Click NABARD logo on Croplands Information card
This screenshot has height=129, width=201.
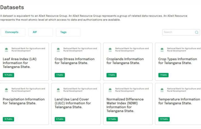coord(110,49)
